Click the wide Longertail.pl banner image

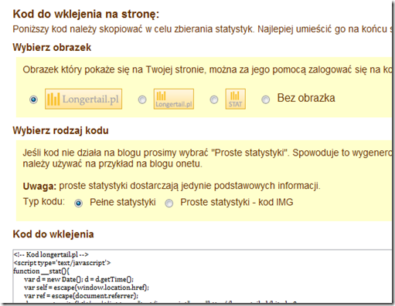[83, 99]
